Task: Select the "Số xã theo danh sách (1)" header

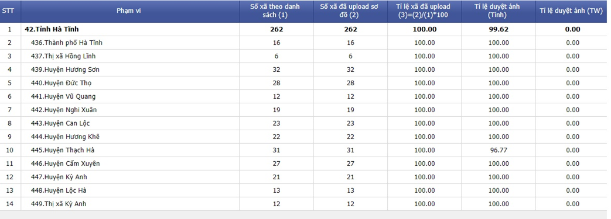Action: click(x=277, y=11)
